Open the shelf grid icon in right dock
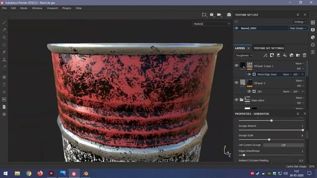The image size is (317, 178). 313,22
